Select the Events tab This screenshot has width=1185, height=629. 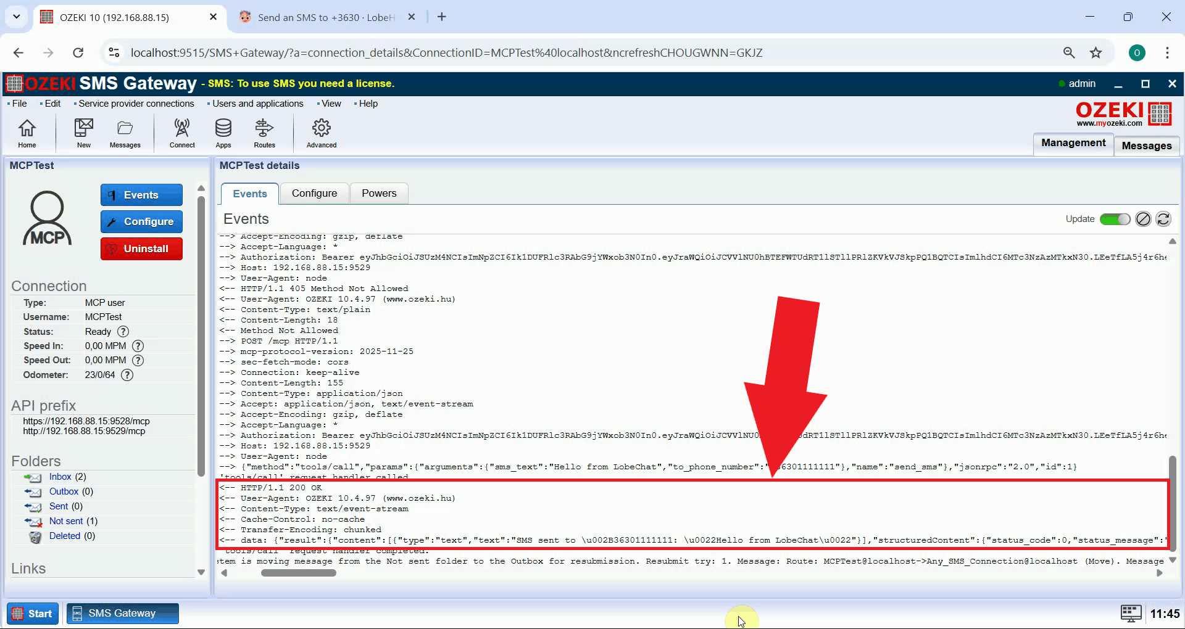coord(250,194)
